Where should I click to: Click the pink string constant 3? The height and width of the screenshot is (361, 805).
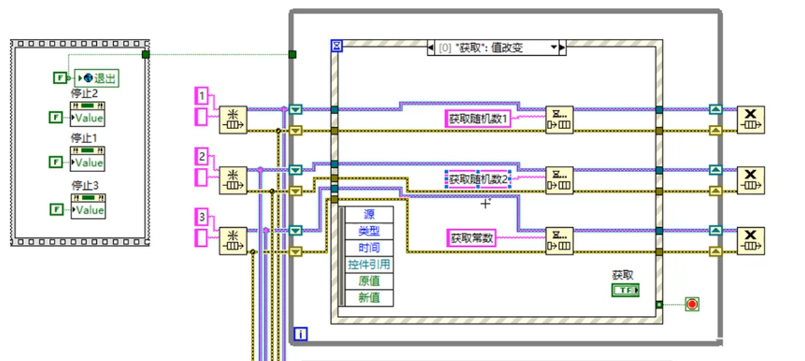(202, 218)
